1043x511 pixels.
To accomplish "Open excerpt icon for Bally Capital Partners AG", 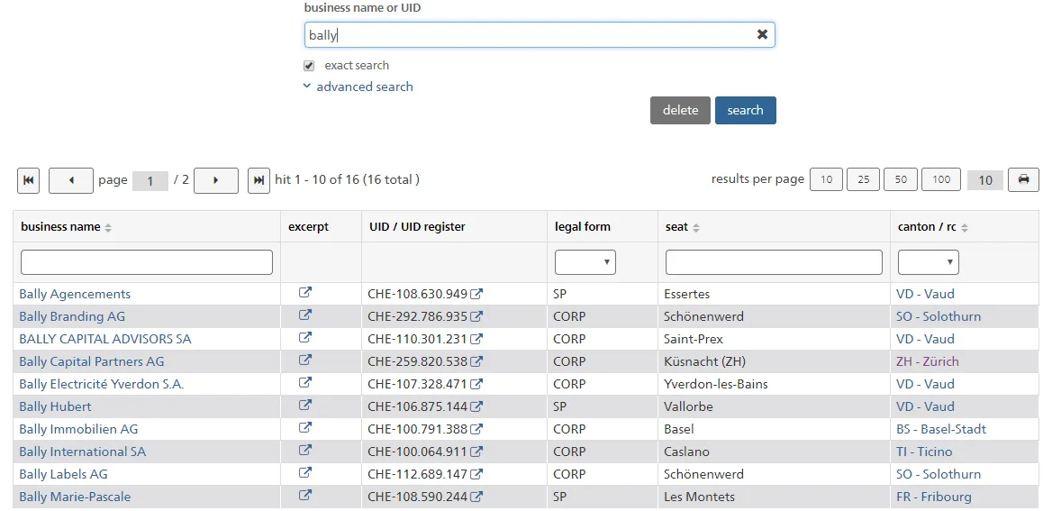I will pyautogui.click(x=304, y=360).
